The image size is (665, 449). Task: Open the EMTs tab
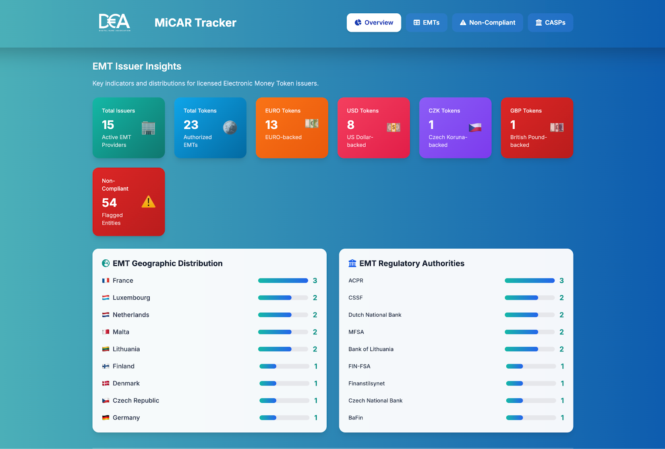coord(426,23)
